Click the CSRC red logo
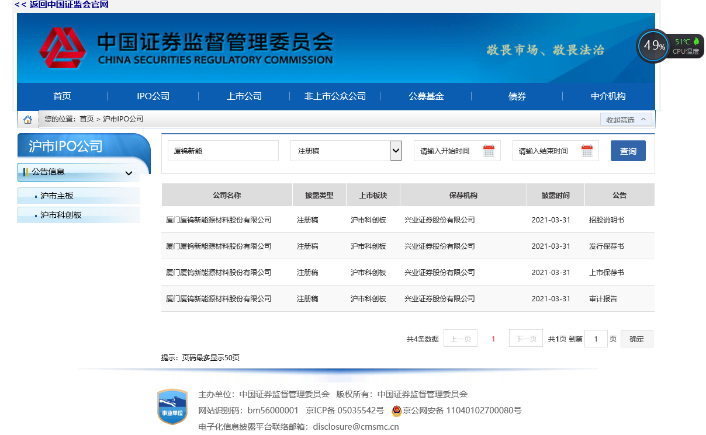 tap(63, 47)
